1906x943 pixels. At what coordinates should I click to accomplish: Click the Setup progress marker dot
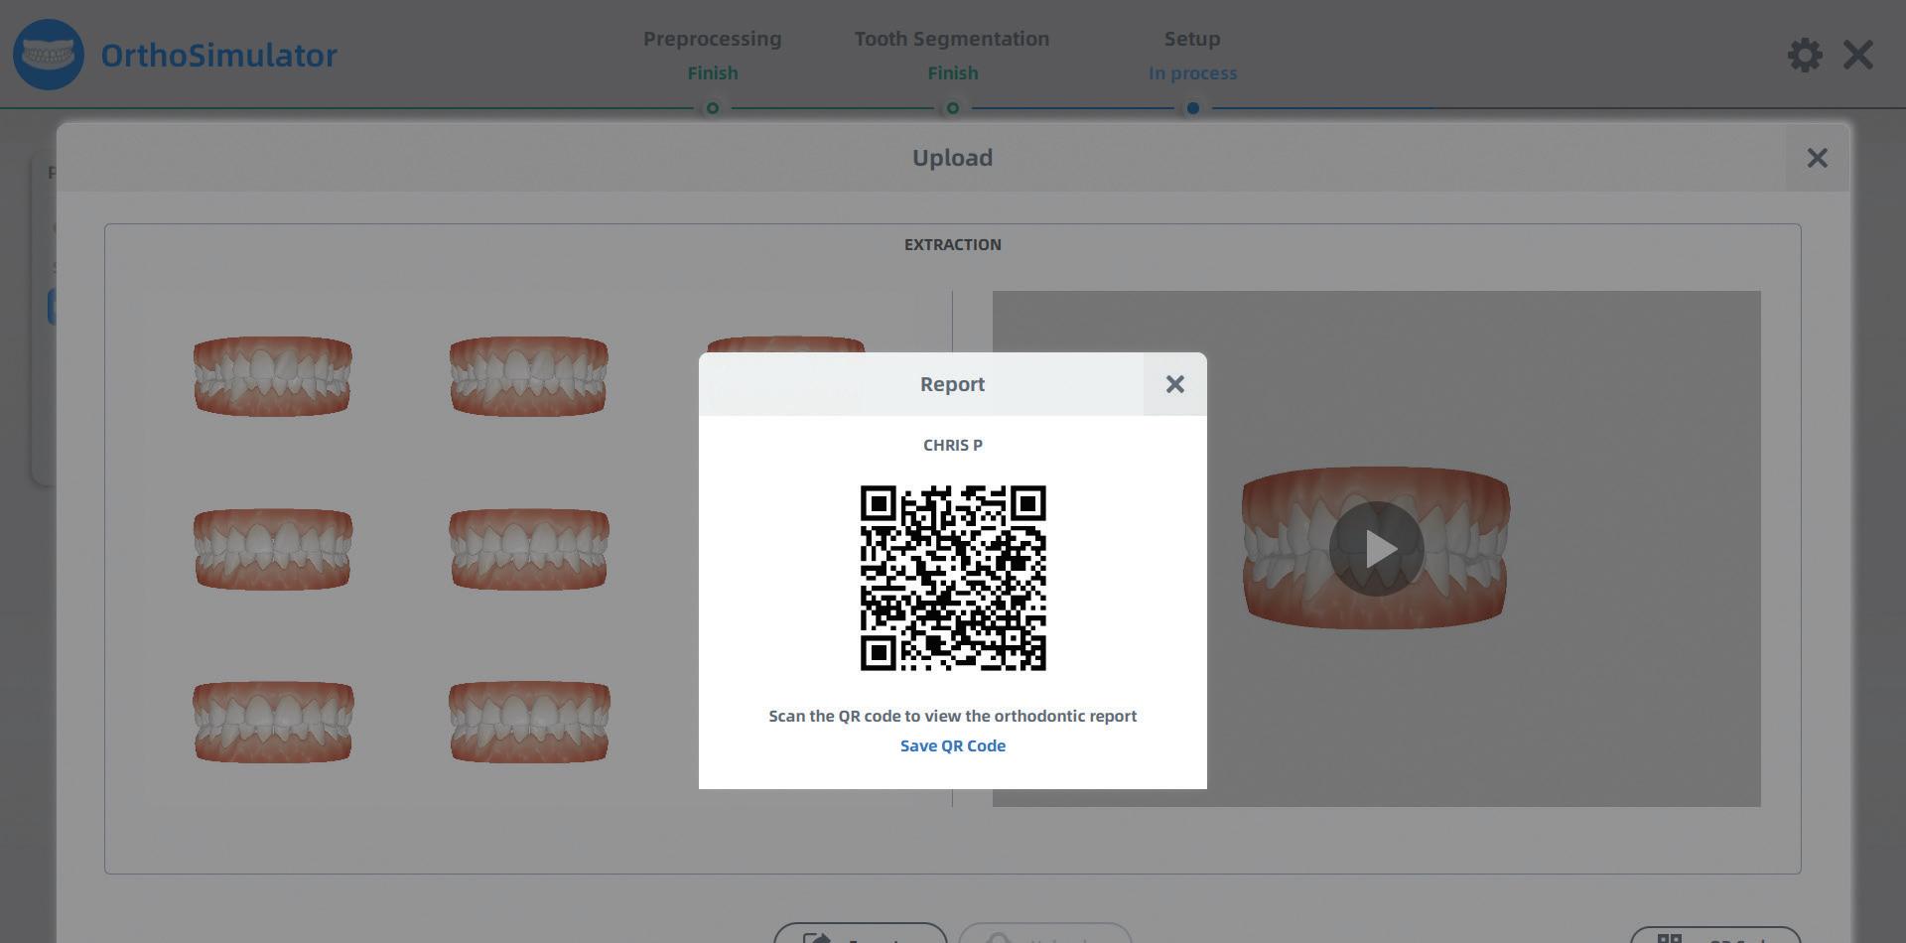[x=1193, y=108]
